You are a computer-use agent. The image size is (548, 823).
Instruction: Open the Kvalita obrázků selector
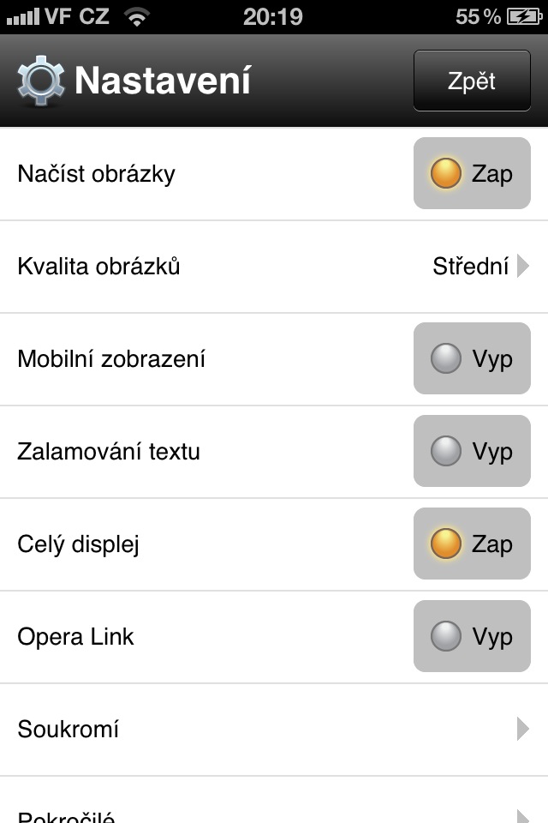click(x=274, y=266)
